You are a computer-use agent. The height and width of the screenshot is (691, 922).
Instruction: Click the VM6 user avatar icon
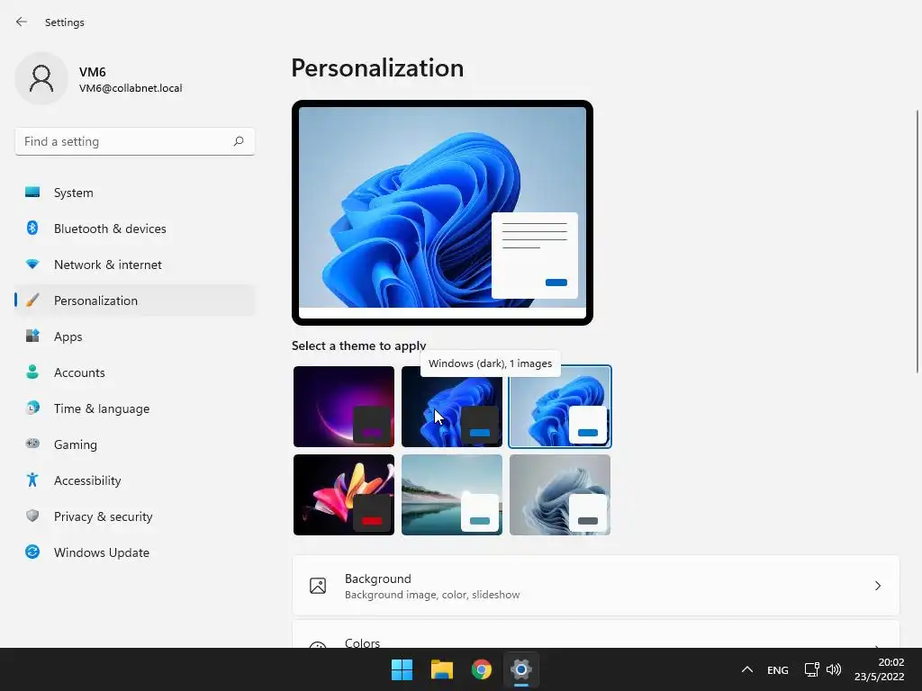click(x=41, y=78)
